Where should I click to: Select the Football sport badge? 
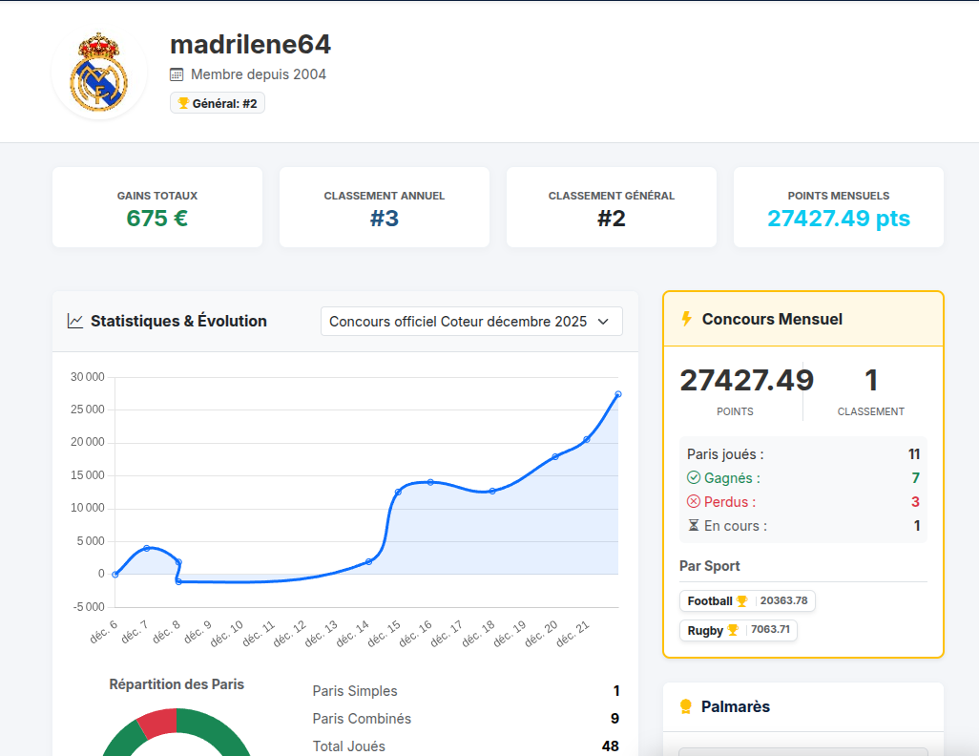tap(747, 601)
